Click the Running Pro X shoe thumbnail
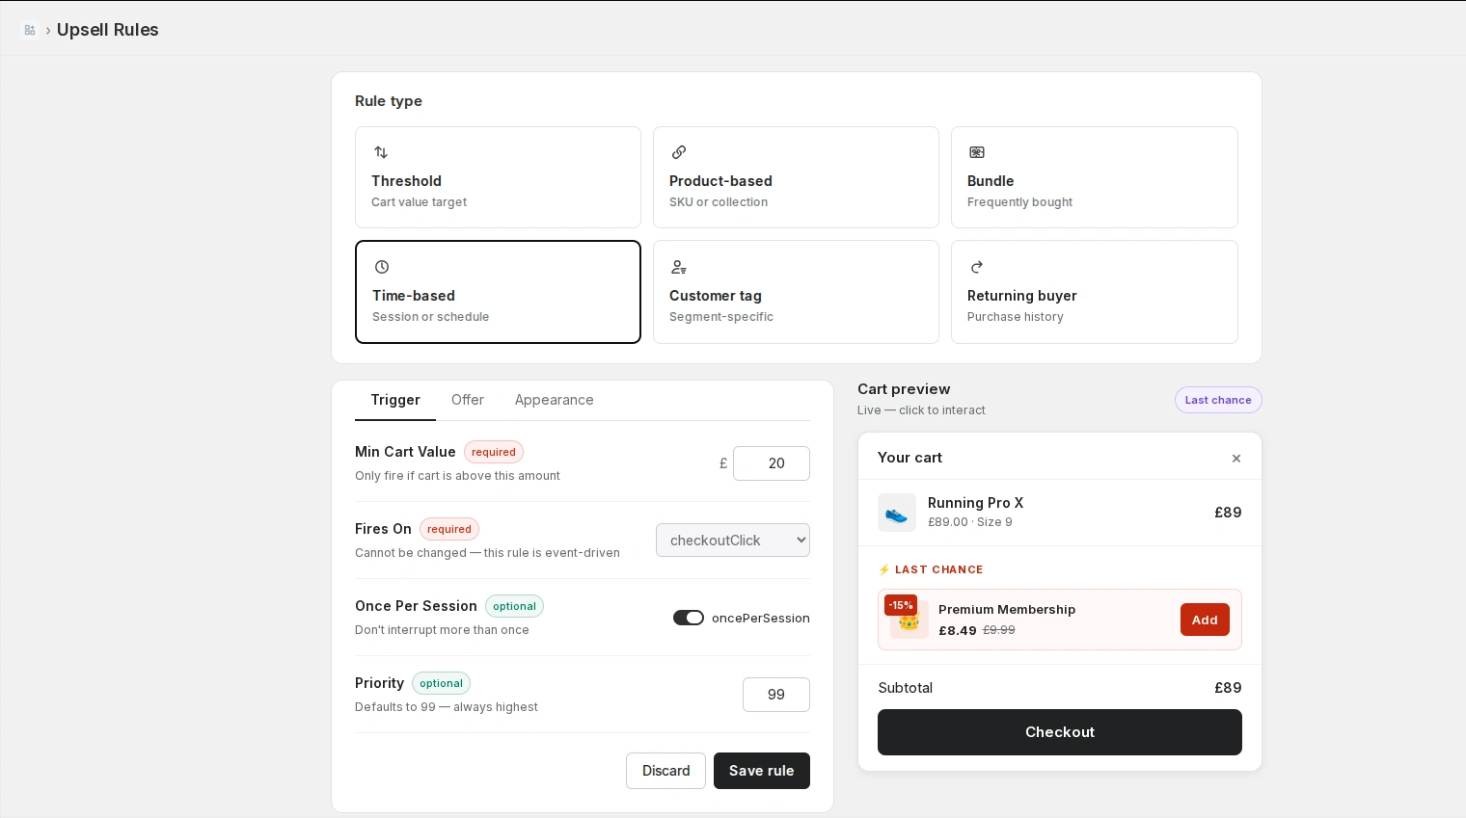1466x818 pixels. pos(897,513)
